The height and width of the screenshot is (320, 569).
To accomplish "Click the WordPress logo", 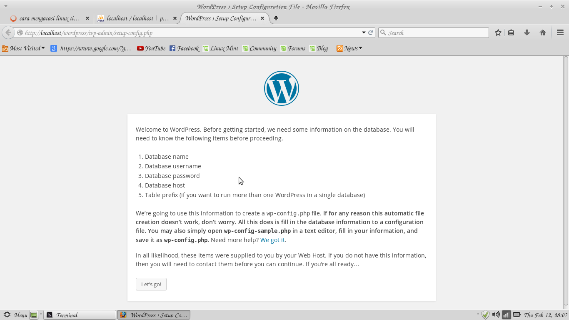I will (x=282, y=88).
